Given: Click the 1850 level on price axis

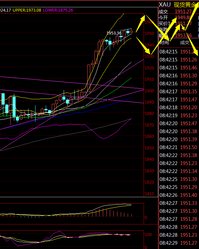Looking at the screenshot, I should pyautogui.click(x=149, y=148).
